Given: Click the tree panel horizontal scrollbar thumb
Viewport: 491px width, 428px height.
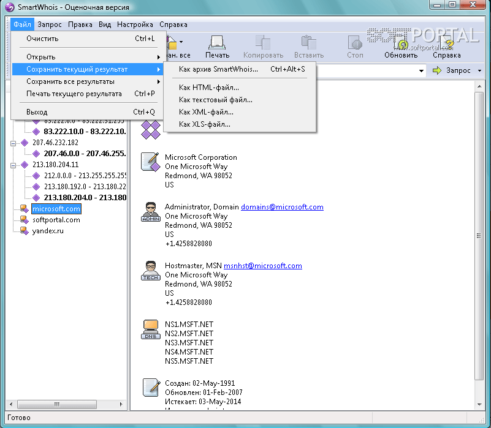Looking at the screenshot, I should point(56,404).
